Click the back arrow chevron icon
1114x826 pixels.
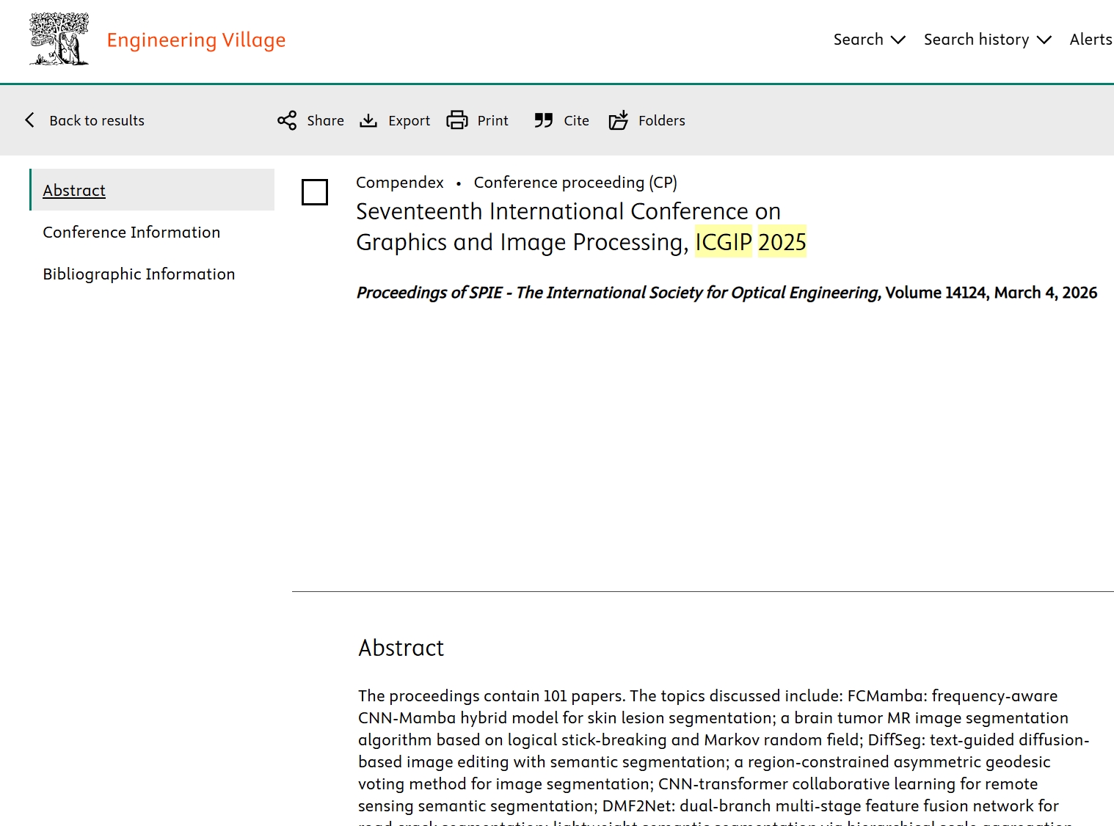coord(30,120)
